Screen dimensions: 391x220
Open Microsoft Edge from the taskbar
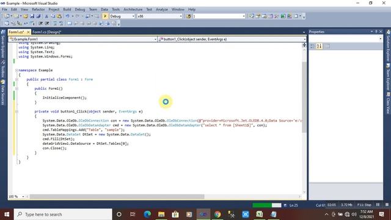pyautogui.click(x=147, y=215)
